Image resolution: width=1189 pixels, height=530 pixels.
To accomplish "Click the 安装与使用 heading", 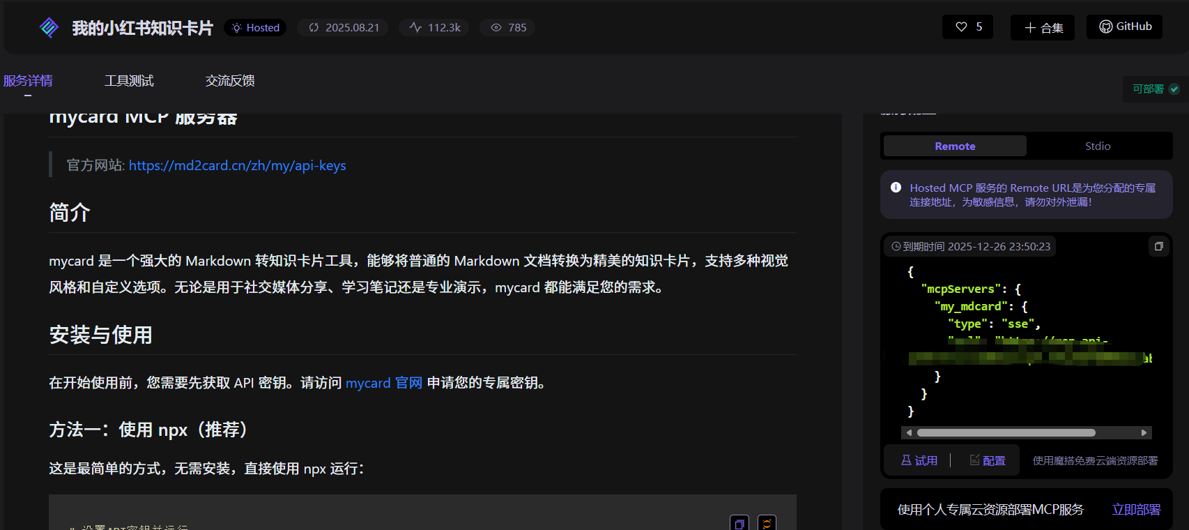I will click(x=100, y=335).
